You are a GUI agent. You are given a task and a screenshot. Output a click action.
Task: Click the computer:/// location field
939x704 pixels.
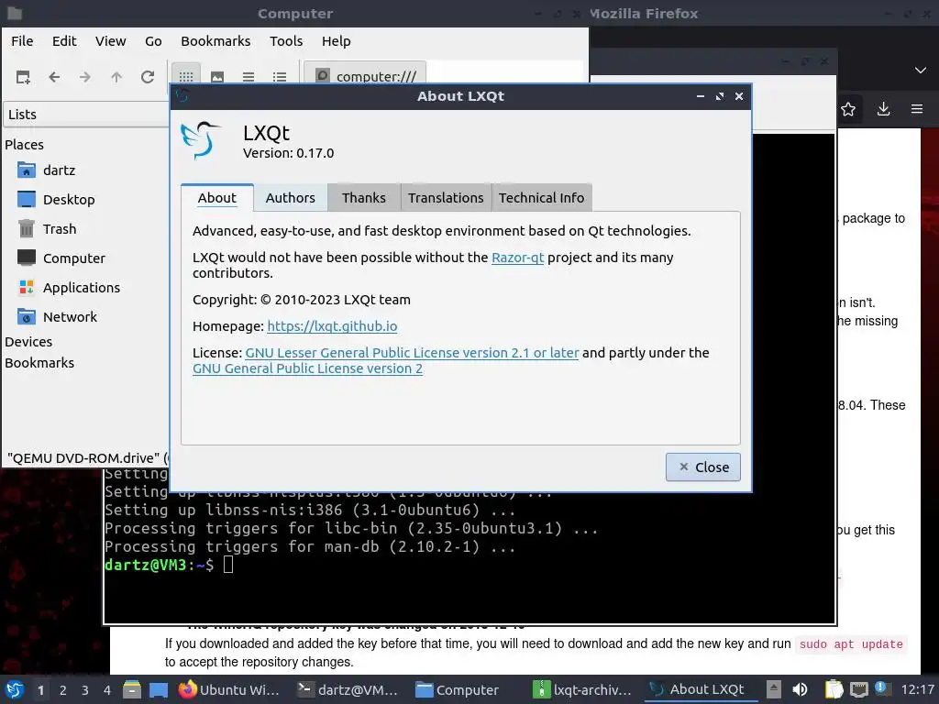[x=376, y=77]
